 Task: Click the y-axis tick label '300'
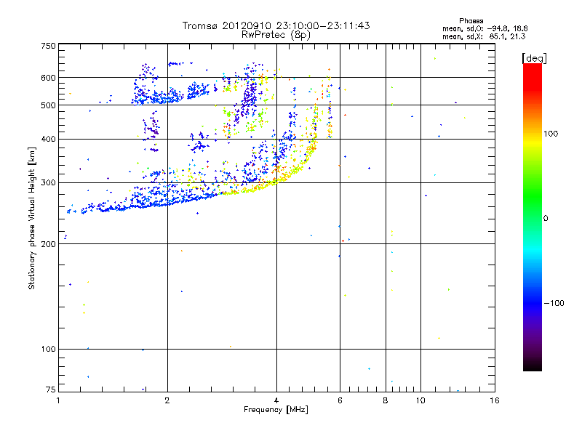point(48,183)
